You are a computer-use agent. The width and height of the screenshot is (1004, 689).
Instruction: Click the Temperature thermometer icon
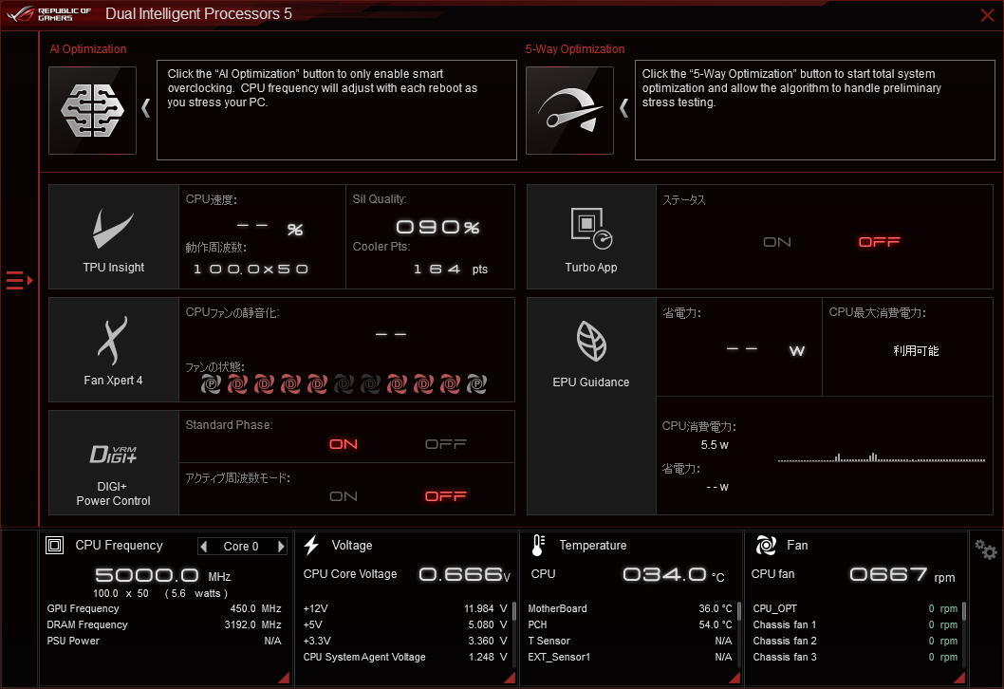point(538,546)
